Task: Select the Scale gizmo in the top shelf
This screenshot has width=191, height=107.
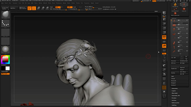Action: 43,8
